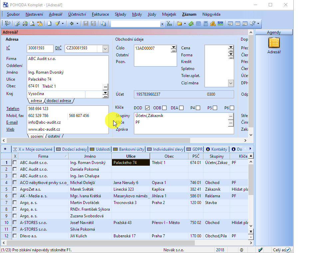Click the form area horizontal scrollbar thumb

coord(98,140)
